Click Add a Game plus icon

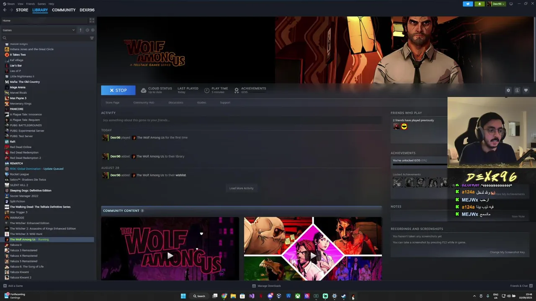[x=5, y=286]
